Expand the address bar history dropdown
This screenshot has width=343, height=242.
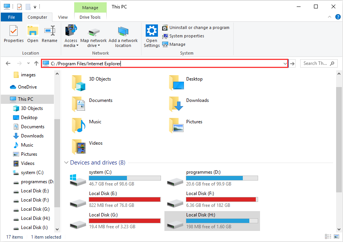pos(285,64)
